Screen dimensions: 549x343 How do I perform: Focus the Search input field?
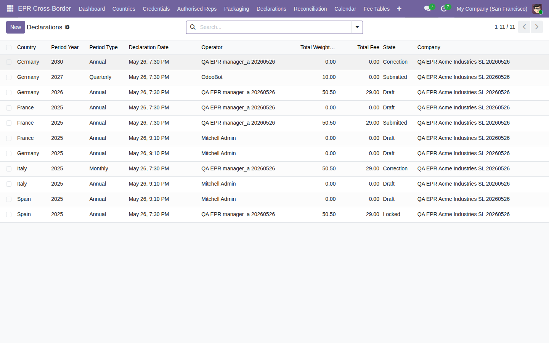274,27
